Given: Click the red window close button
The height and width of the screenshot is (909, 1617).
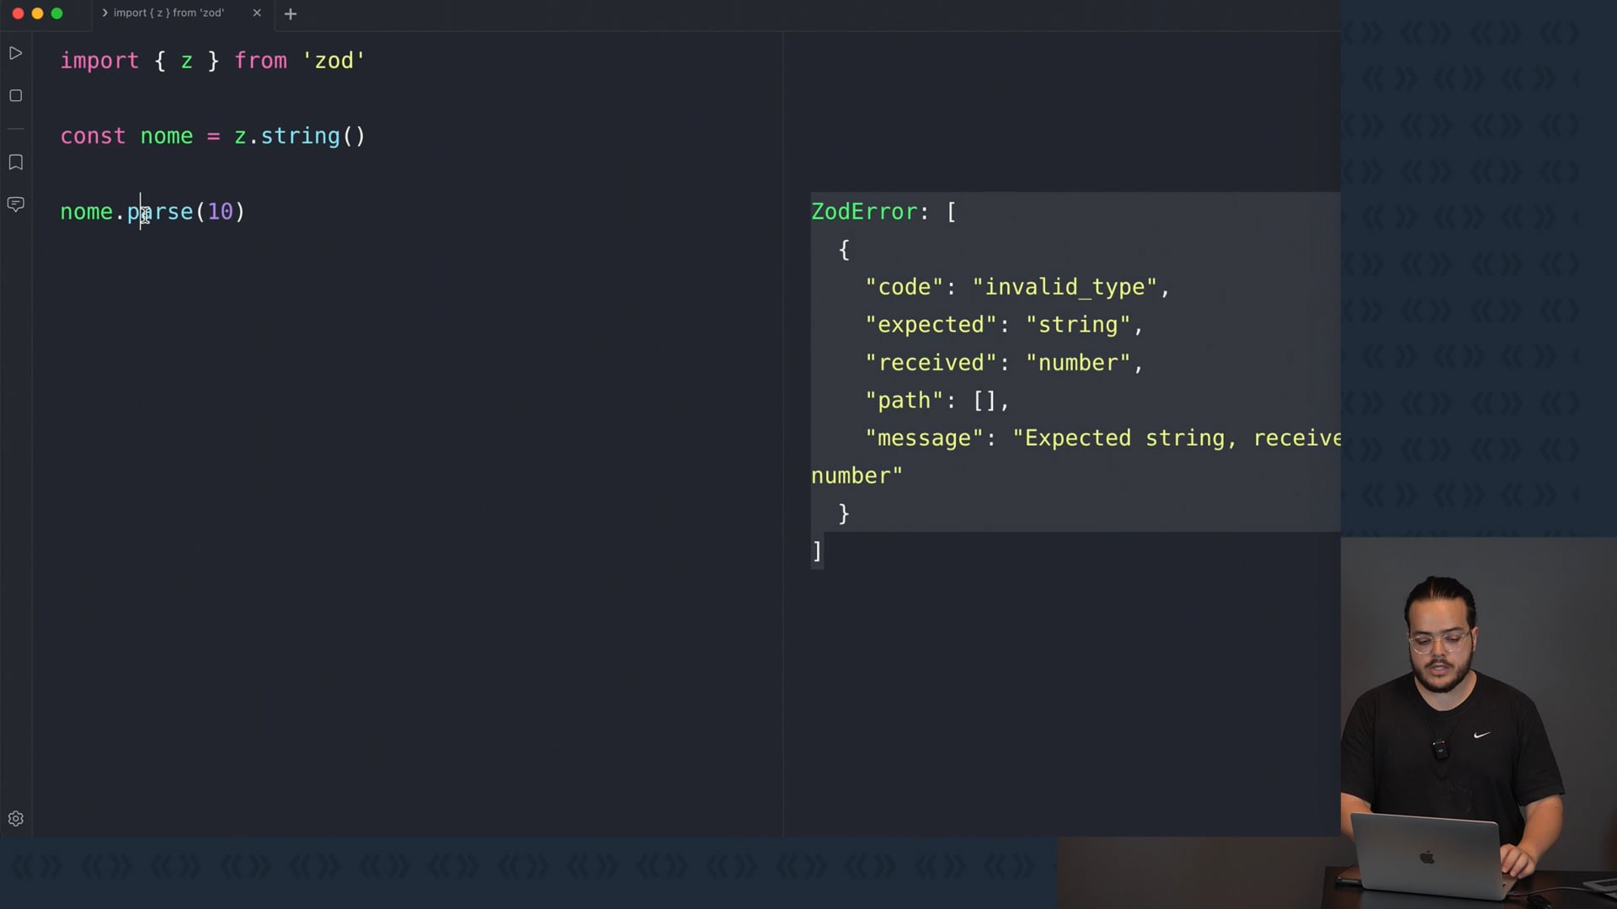Looking at the screenshot, I should (18, 13).
